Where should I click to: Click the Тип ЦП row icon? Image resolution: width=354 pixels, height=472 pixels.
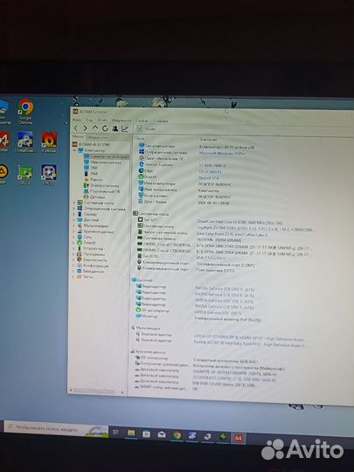point(140,219)
